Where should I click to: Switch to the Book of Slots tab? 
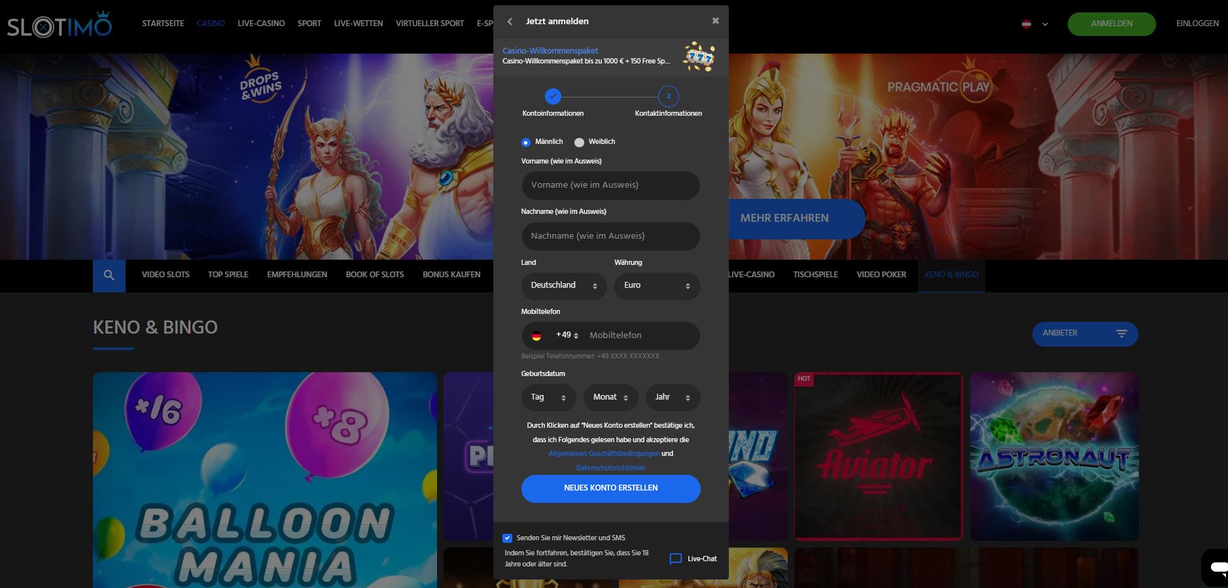tap(375, 275)
